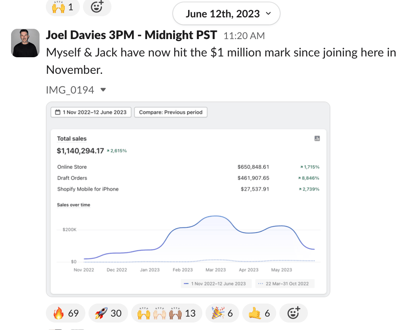The width and height of the screenshot is (411, 330).
Task: Click the chart report icon in Total sales
Action: 317,139
